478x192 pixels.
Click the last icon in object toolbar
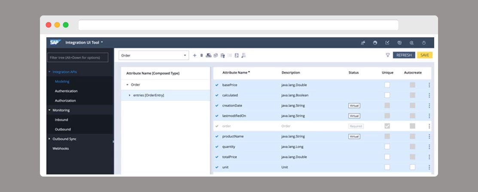[244, 55]
